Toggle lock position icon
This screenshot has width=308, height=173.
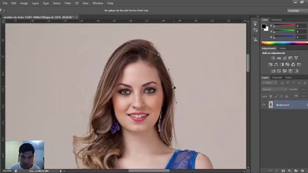click(x=281, y=96)
